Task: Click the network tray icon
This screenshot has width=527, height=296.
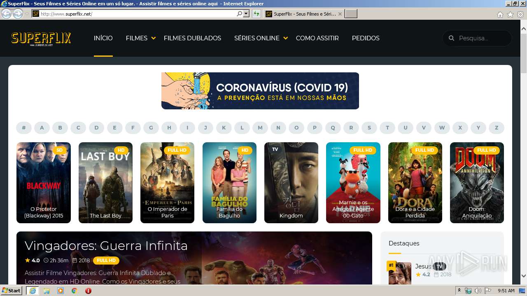Action: coord(468,291)
